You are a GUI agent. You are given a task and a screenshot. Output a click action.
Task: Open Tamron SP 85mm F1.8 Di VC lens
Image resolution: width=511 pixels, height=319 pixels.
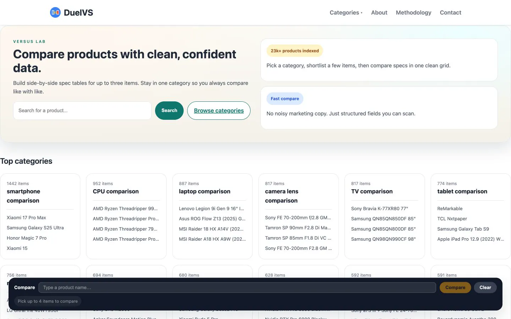[x=298, y=238]
